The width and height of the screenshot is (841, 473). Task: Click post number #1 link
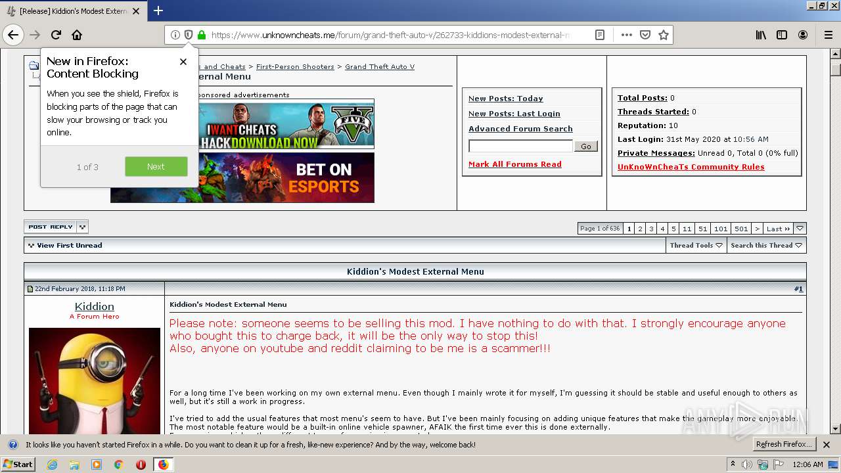[798, 288]
